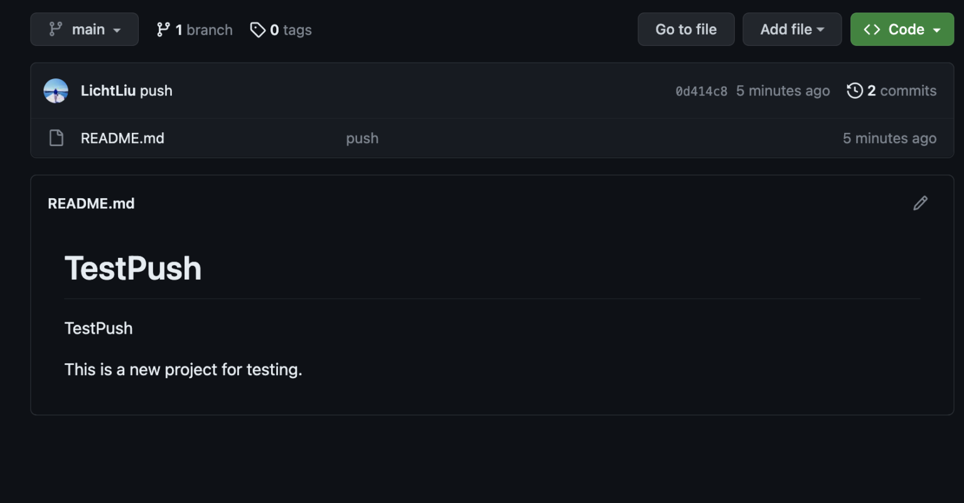This screenshot has height=503, width=964.
Task: Click the push commit message
Action: click(362, 138)
